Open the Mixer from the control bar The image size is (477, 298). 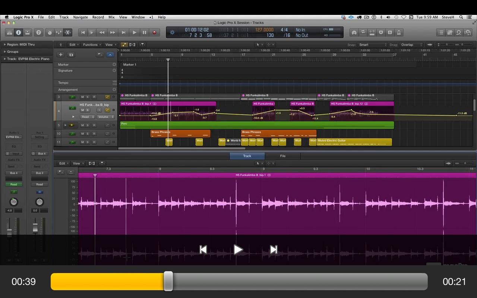click(59, 32)
